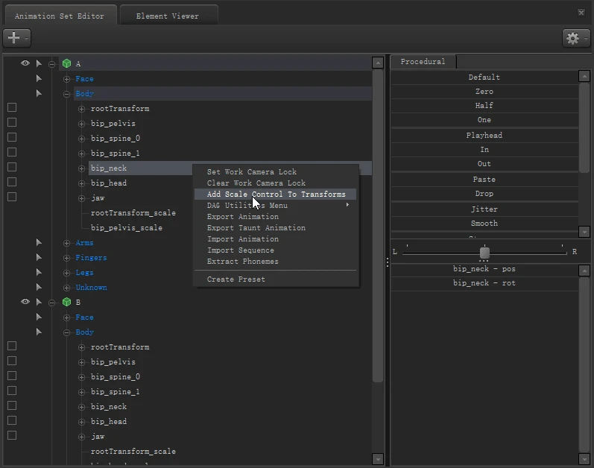Expand the Unknown group in the tree

(67, 288)
